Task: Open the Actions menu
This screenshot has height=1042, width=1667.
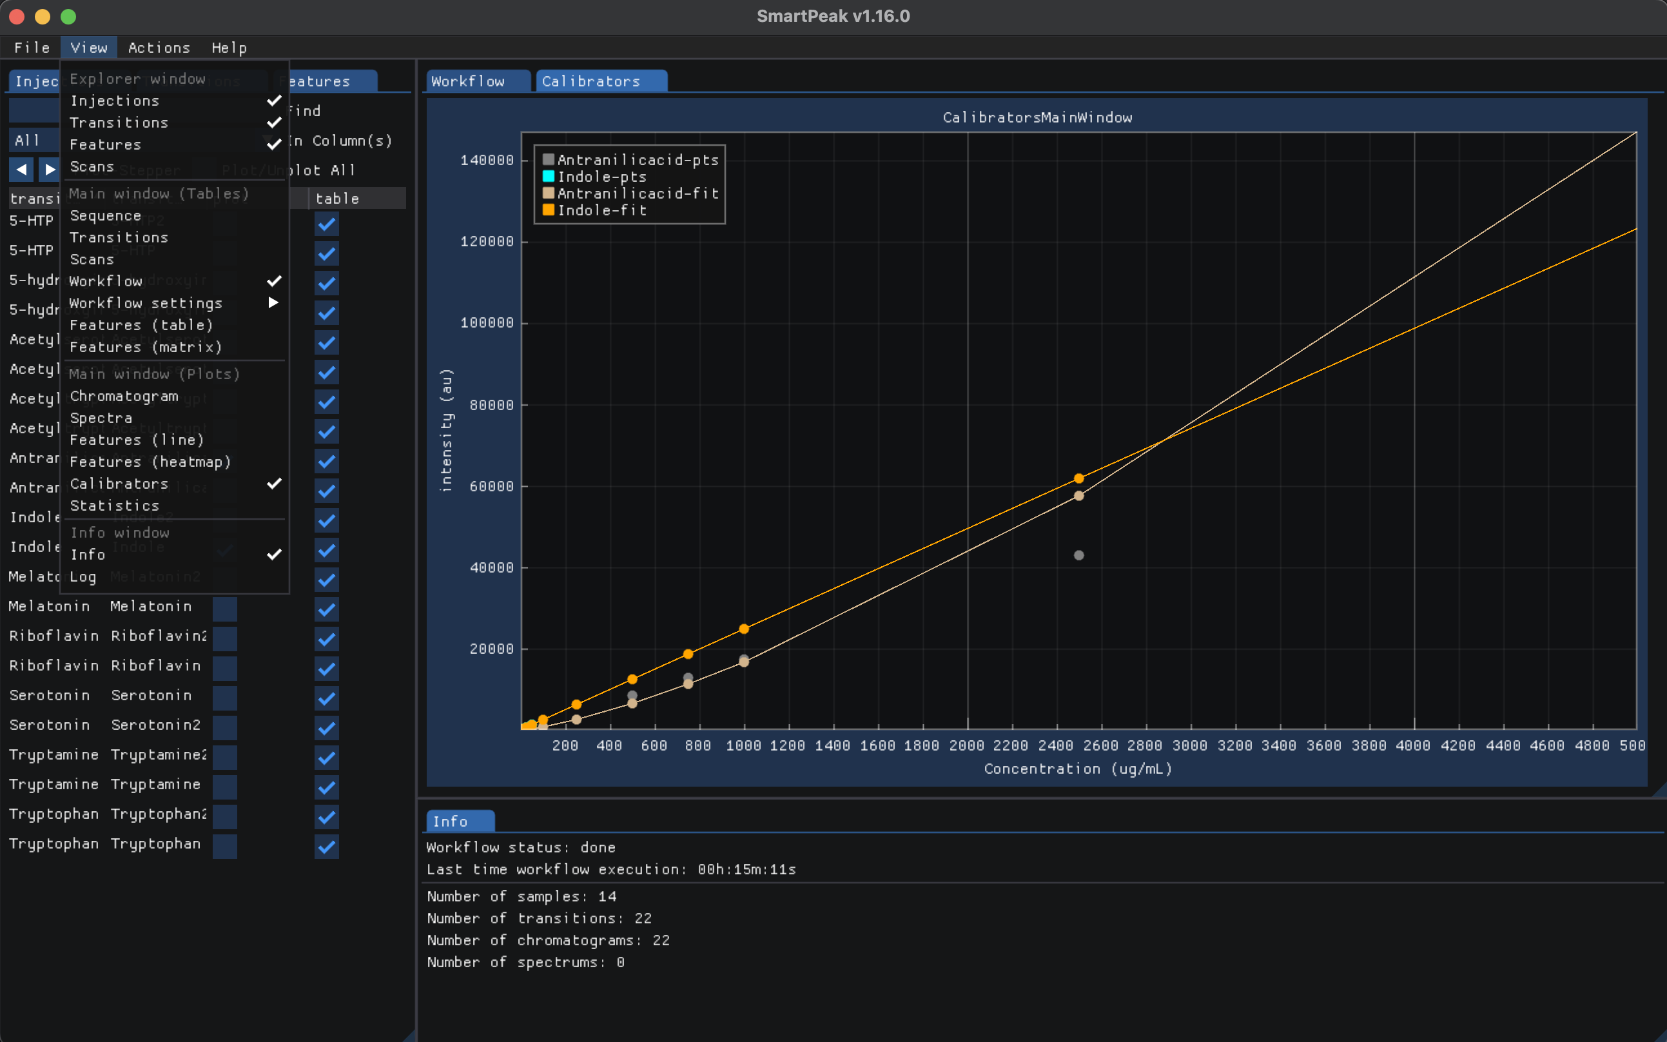Action: point(159,48)
